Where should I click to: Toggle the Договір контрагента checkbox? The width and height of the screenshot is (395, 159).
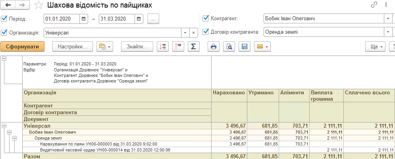[x=206, y=32]
